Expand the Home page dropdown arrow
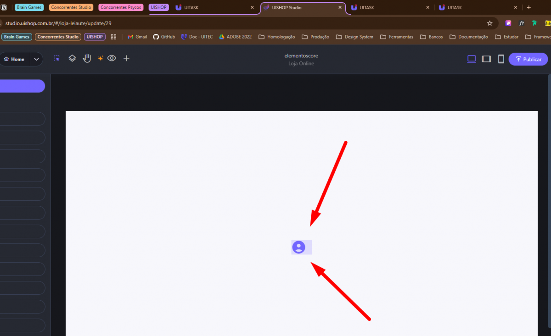 tap(36, 59)
